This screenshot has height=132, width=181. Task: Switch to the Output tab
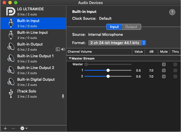(x=131, y=27)
